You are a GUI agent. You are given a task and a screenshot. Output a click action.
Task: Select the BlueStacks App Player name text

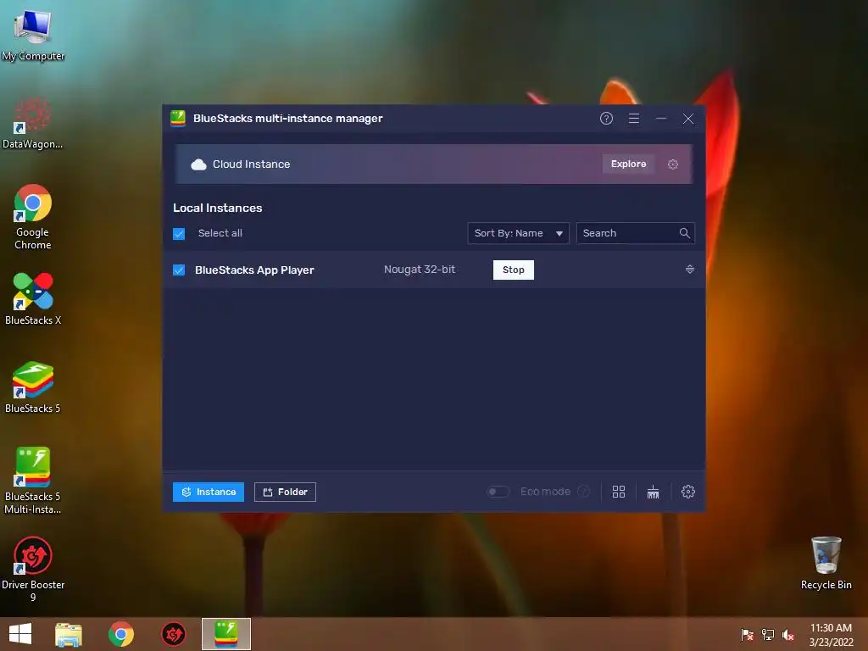[254, 270]
